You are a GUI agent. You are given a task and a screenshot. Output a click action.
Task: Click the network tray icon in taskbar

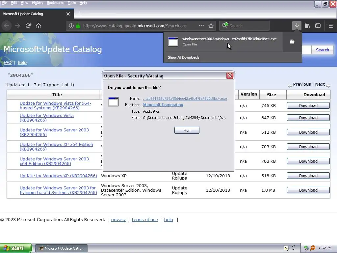pos(306,248)
